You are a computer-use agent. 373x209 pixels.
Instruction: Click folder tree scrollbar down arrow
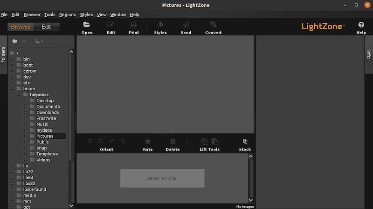[x=71, y=206]
